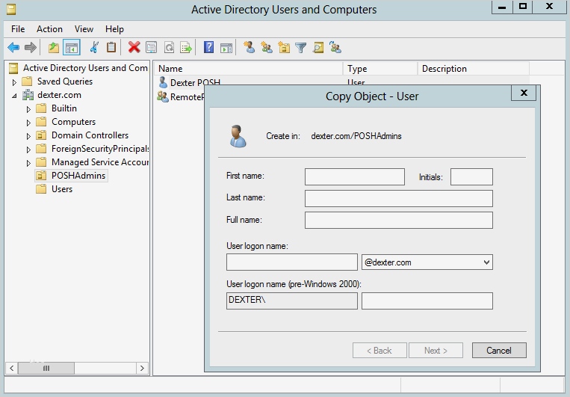The height and width of the screenshot is (397, 570).
Task: Click the Create new user icon
Action: (x=249, y=48)
